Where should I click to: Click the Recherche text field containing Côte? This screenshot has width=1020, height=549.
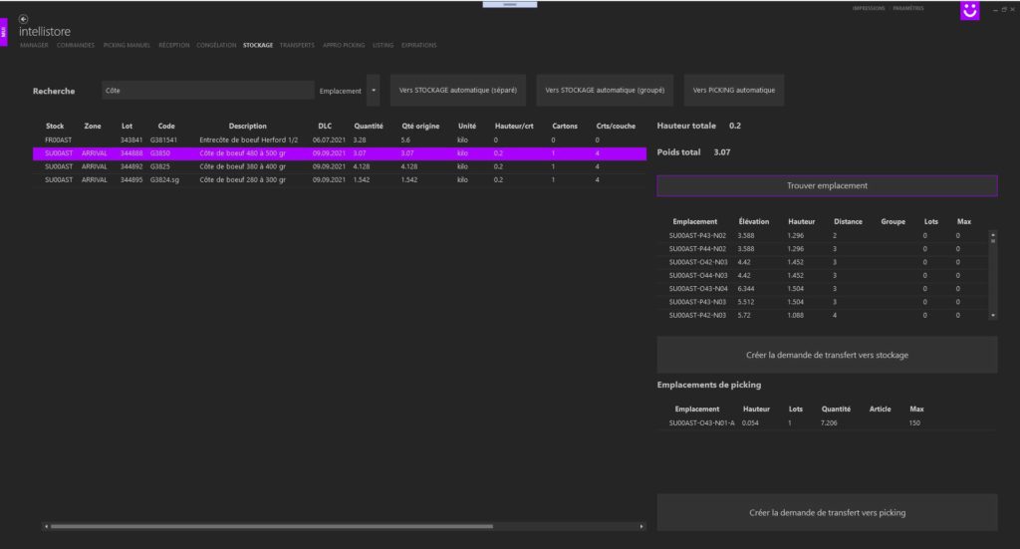click(x=207, y=90)
